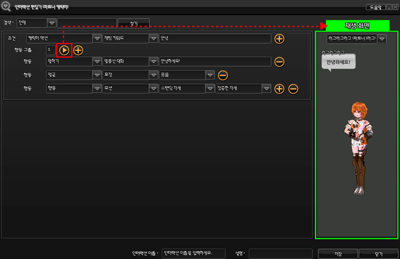
Task: Click the 닫기 close button at bottom
Action: pyautogui.click(x=378, y=253)
